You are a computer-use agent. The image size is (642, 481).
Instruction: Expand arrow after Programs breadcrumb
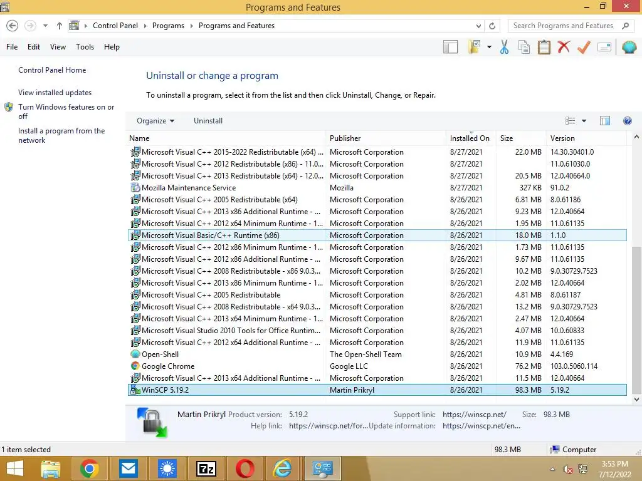click(x=191, y=26)
